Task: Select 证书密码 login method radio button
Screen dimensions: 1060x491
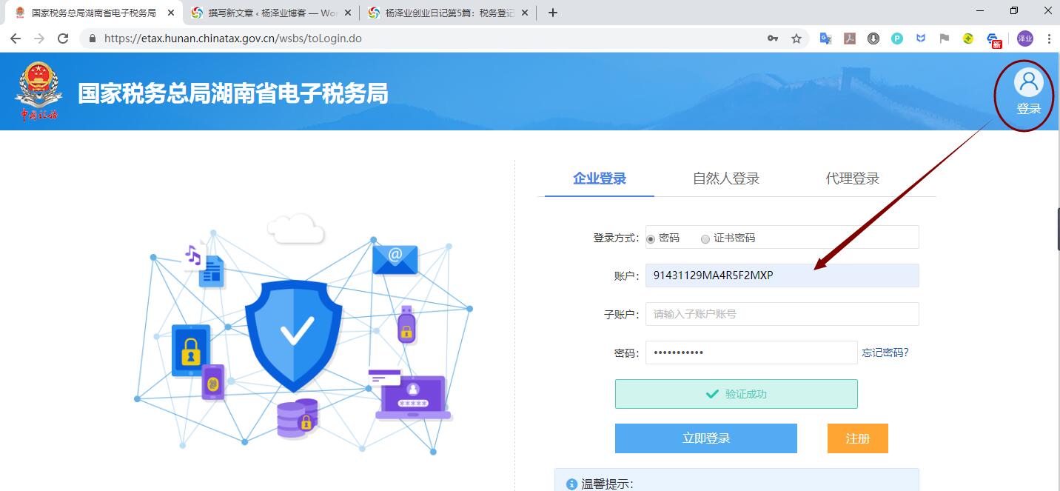Action: point(705,238)
